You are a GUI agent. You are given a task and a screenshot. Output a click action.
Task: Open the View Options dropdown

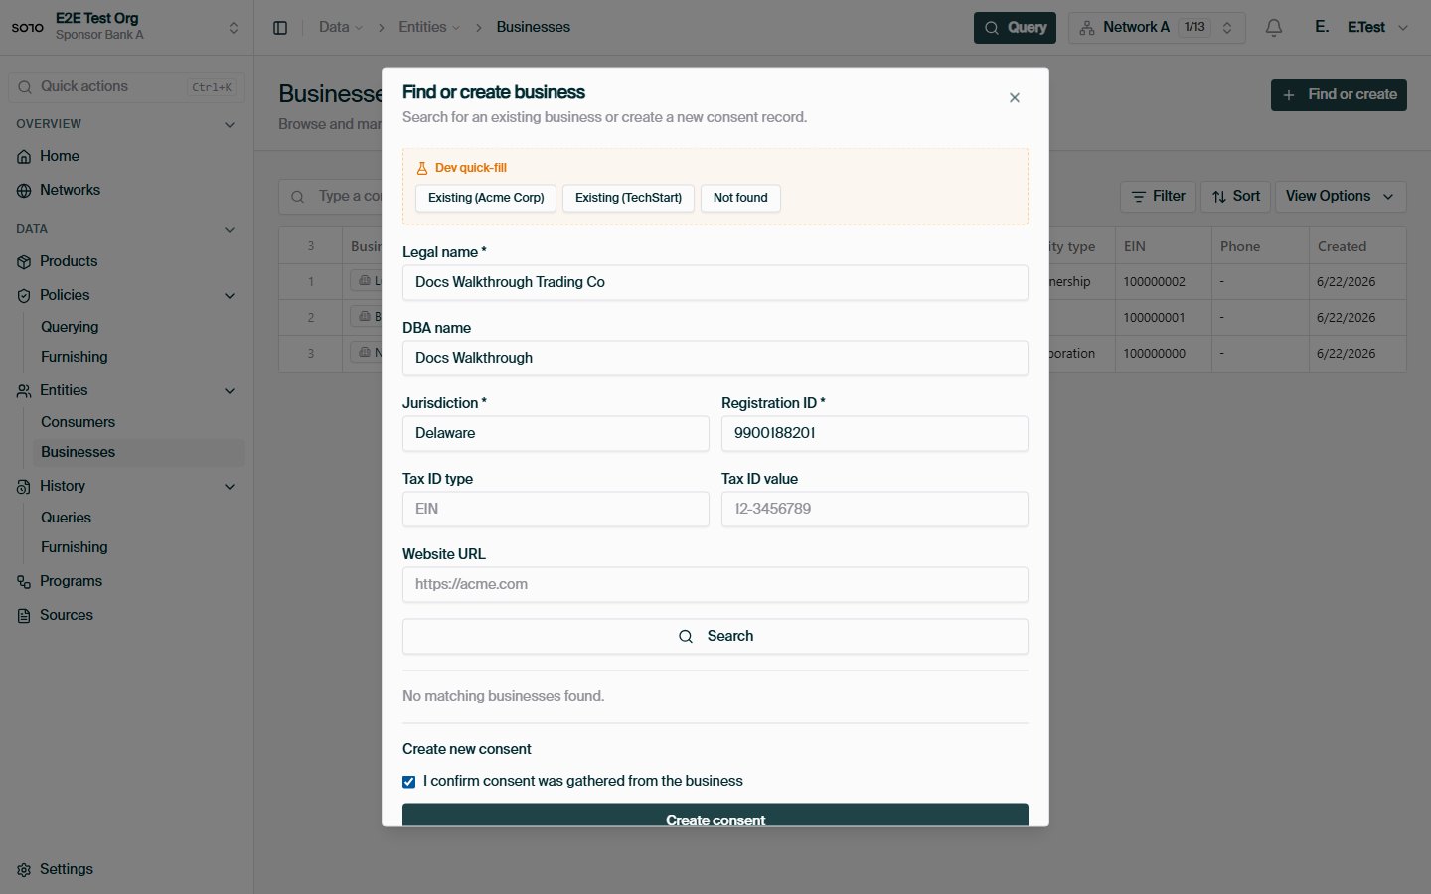point(1341,197)
